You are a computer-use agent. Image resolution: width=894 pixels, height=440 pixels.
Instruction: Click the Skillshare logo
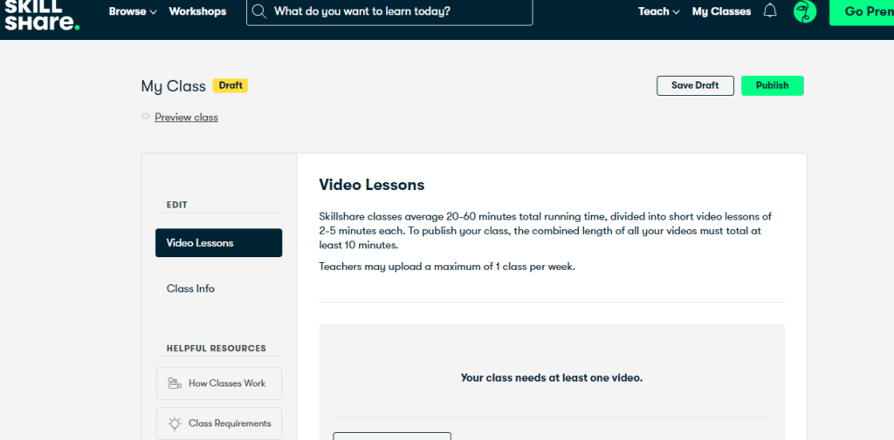(42, 15)
